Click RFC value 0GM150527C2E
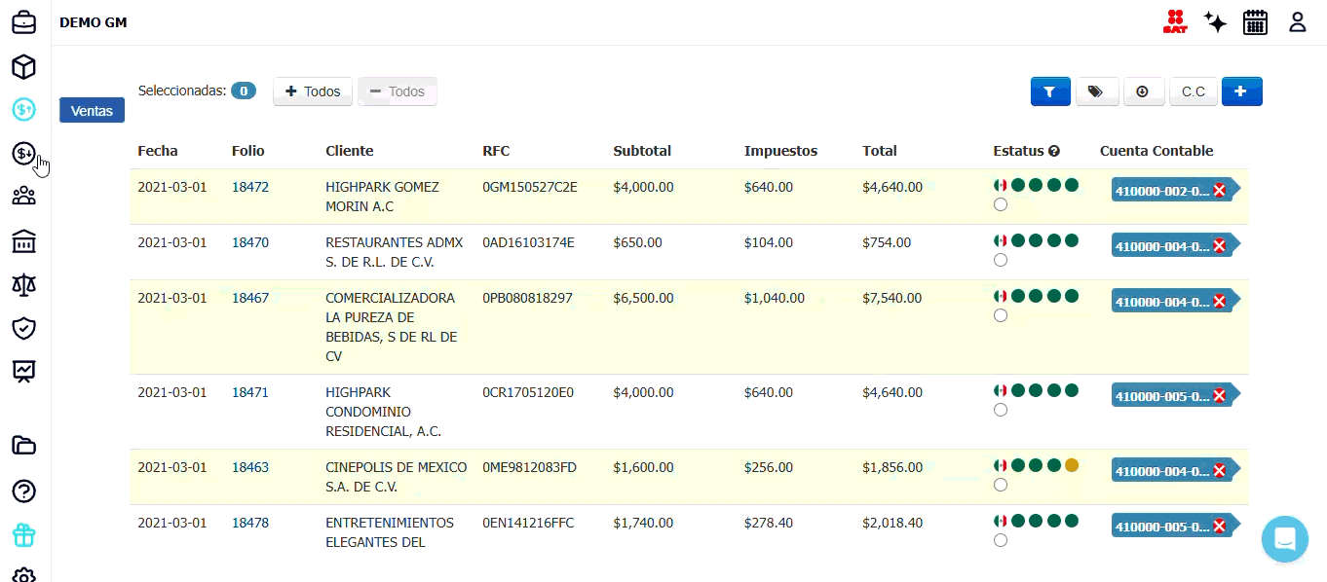This screenshot has height=582, width=1327. (x=530, y=187)
